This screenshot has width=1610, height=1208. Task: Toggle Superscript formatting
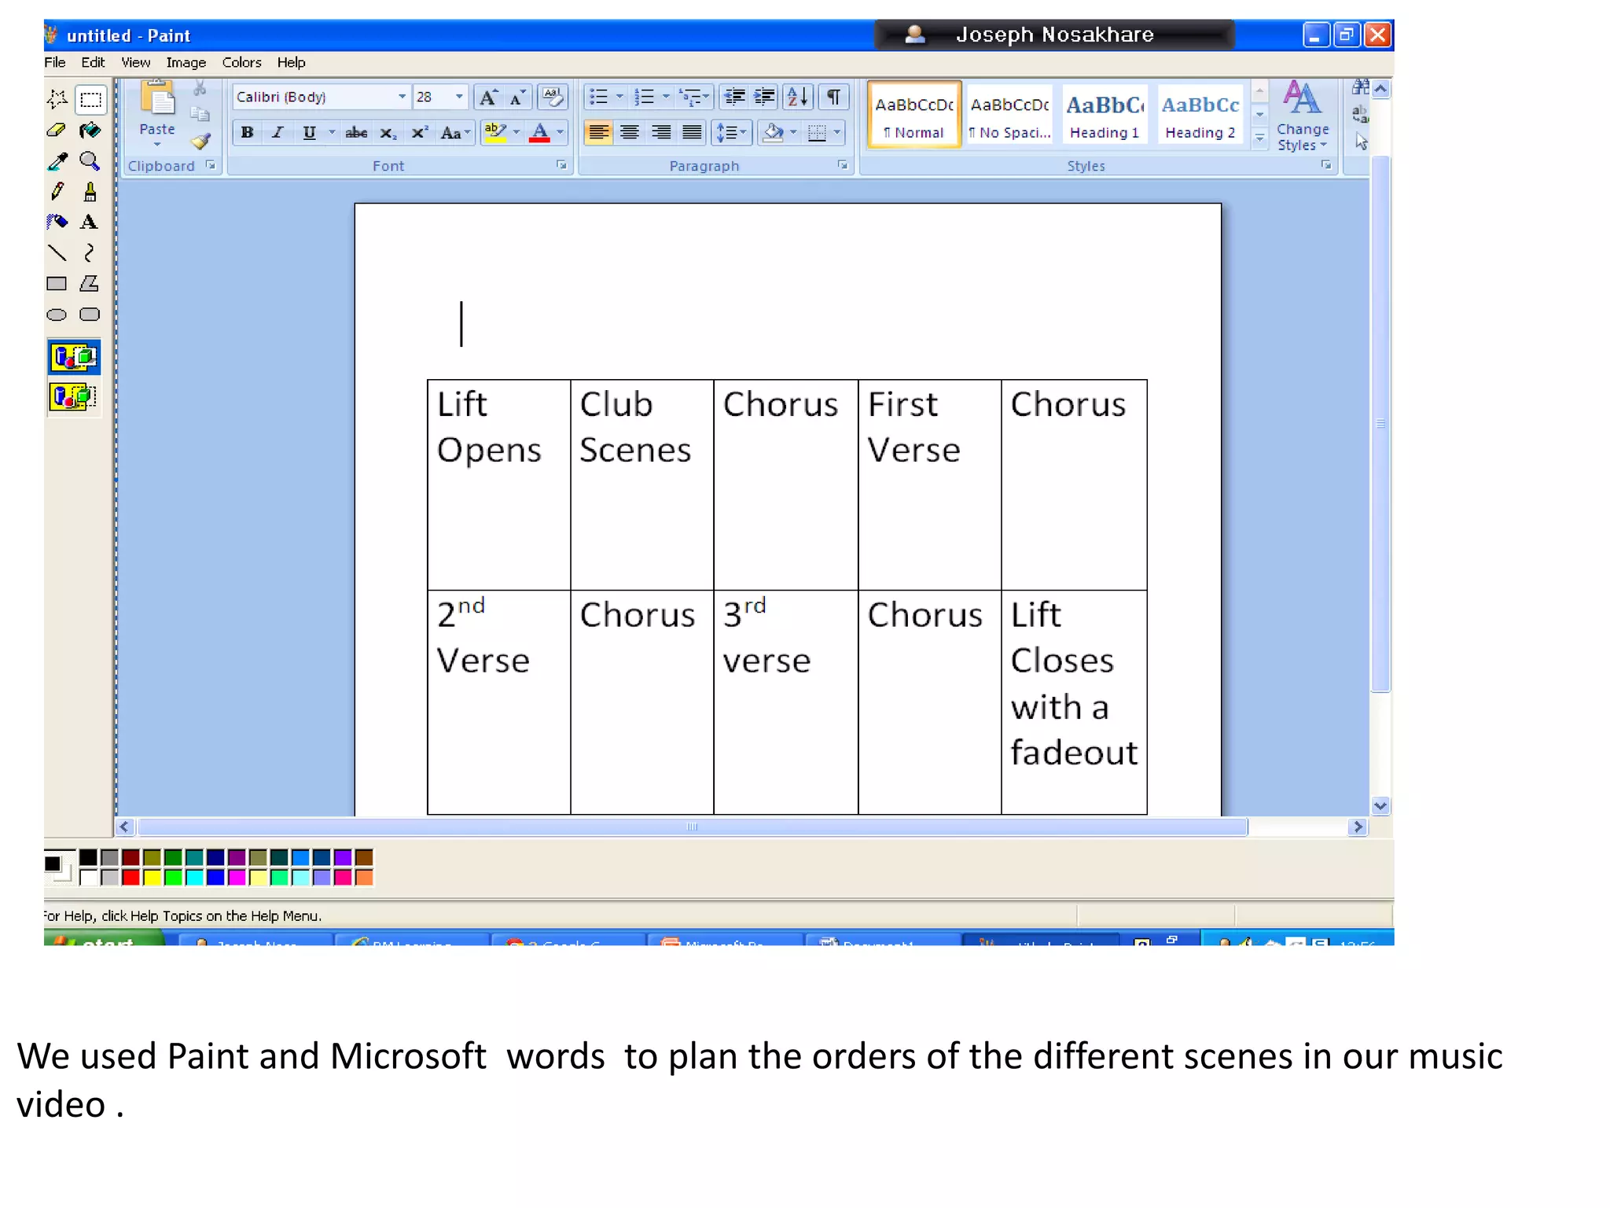(420, 133)
